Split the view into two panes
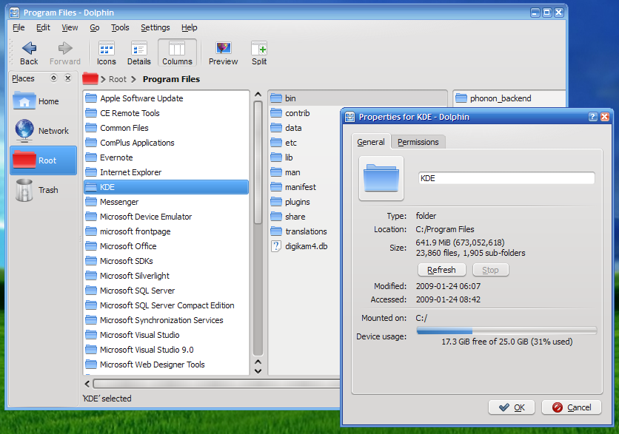This screenshot has height=434, width=619. click(258, 52)
